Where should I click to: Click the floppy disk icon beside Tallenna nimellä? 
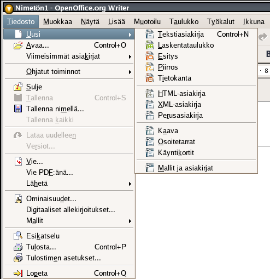[x=18, y=109]
